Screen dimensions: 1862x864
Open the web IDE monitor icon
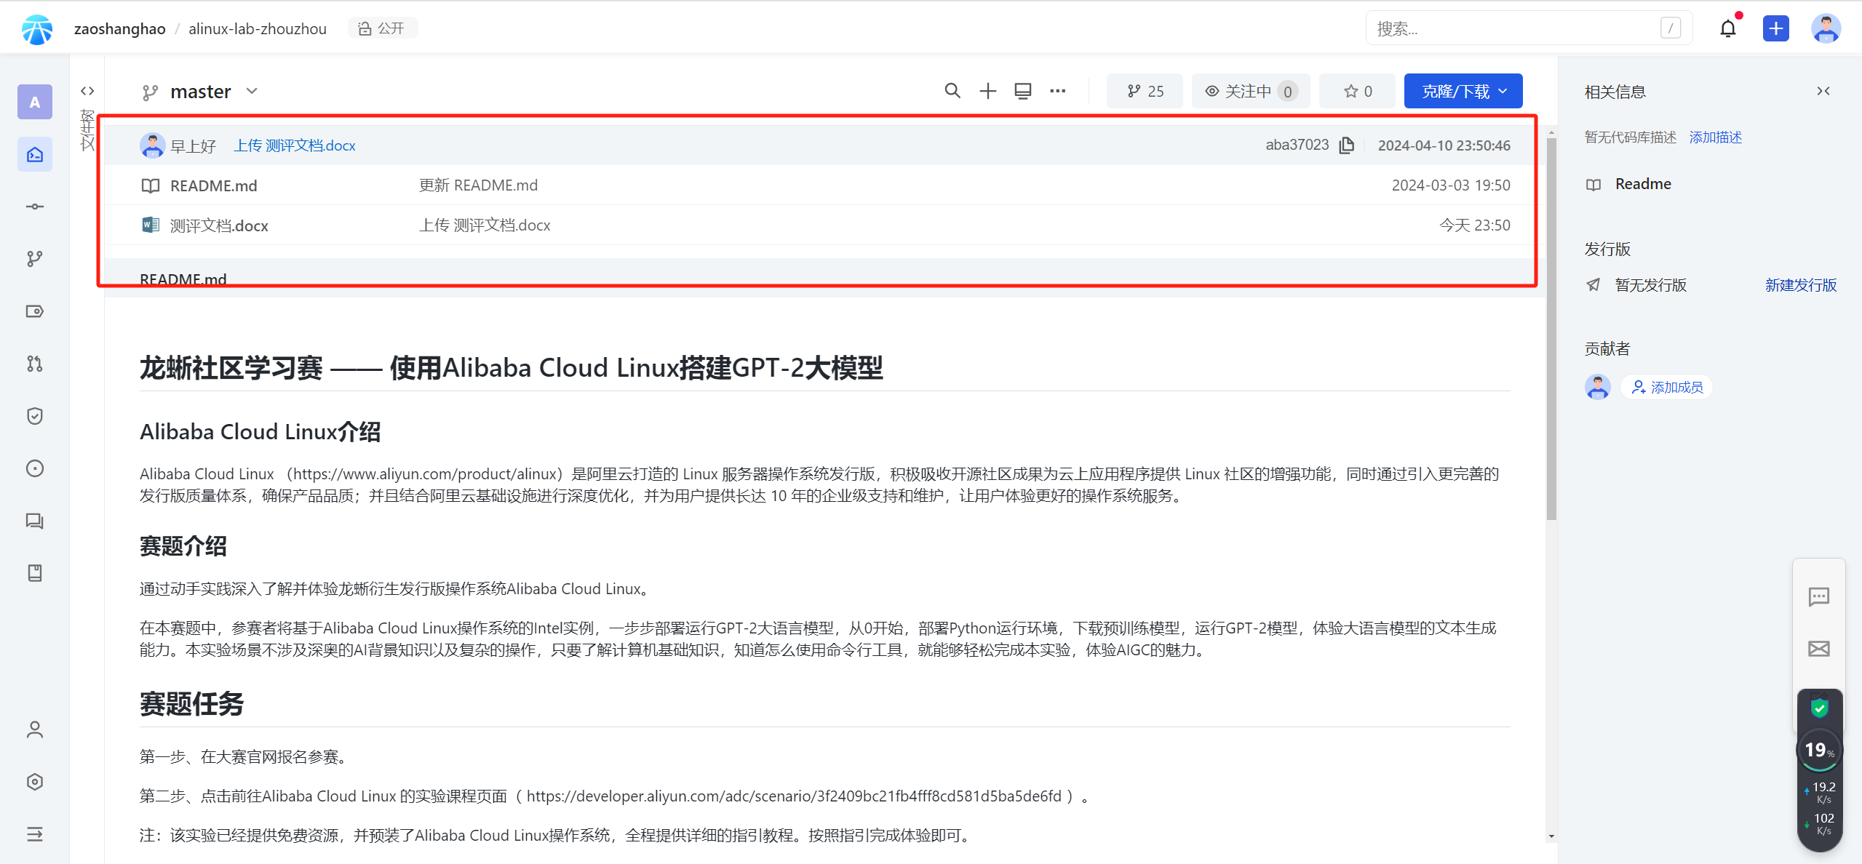coord(1023,91)
